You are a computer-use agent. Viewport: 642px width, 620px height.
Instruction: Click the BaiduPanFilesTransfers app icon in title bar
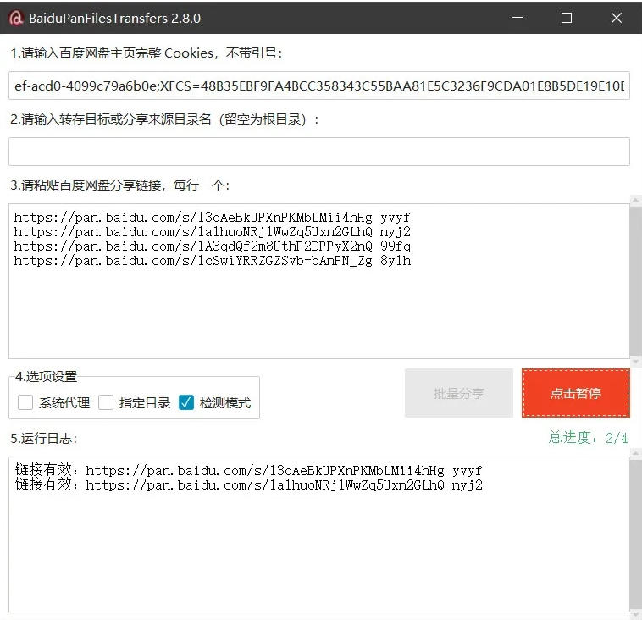(x=16, y=18)
